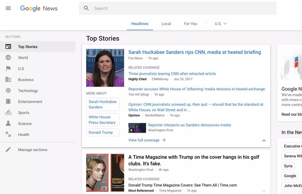302x194 pixels.
Task: Switch to the For You tab
Action: point(191,24)
